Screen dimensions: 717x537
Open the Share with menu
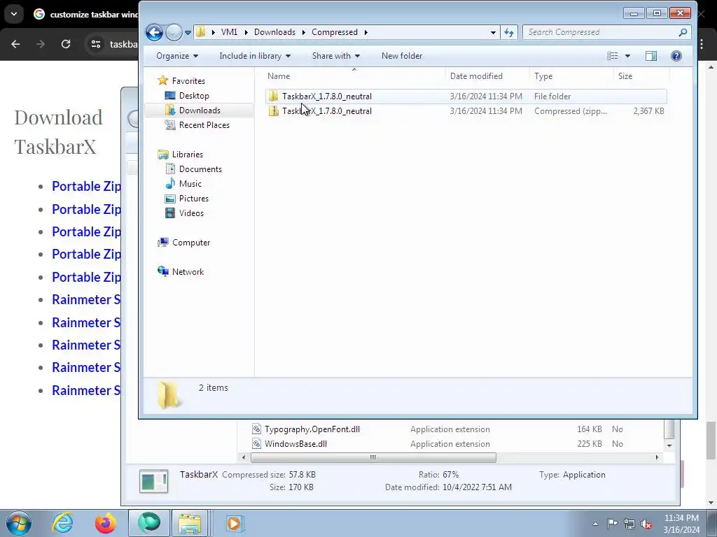(335, 56)
